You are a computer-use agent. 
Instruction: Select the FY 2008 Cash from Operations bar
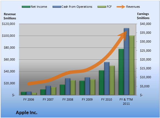point(68,87)
